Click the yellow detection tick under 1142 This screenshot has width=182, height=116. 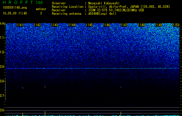pos(45,113)
